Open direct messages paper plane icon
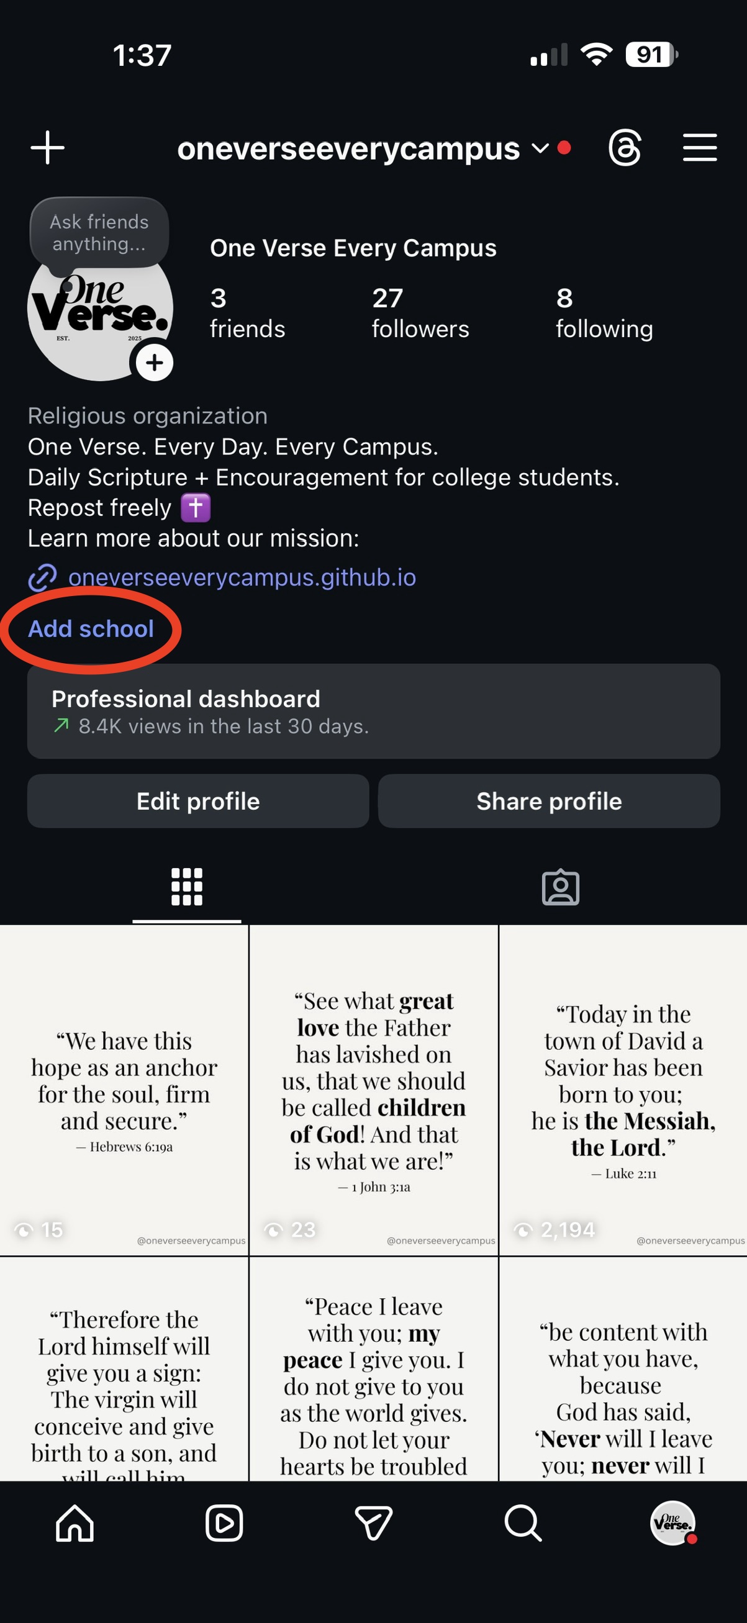Image resolution: width=747 pixels, height=1623 pixels. click(x=374, y=1524)
